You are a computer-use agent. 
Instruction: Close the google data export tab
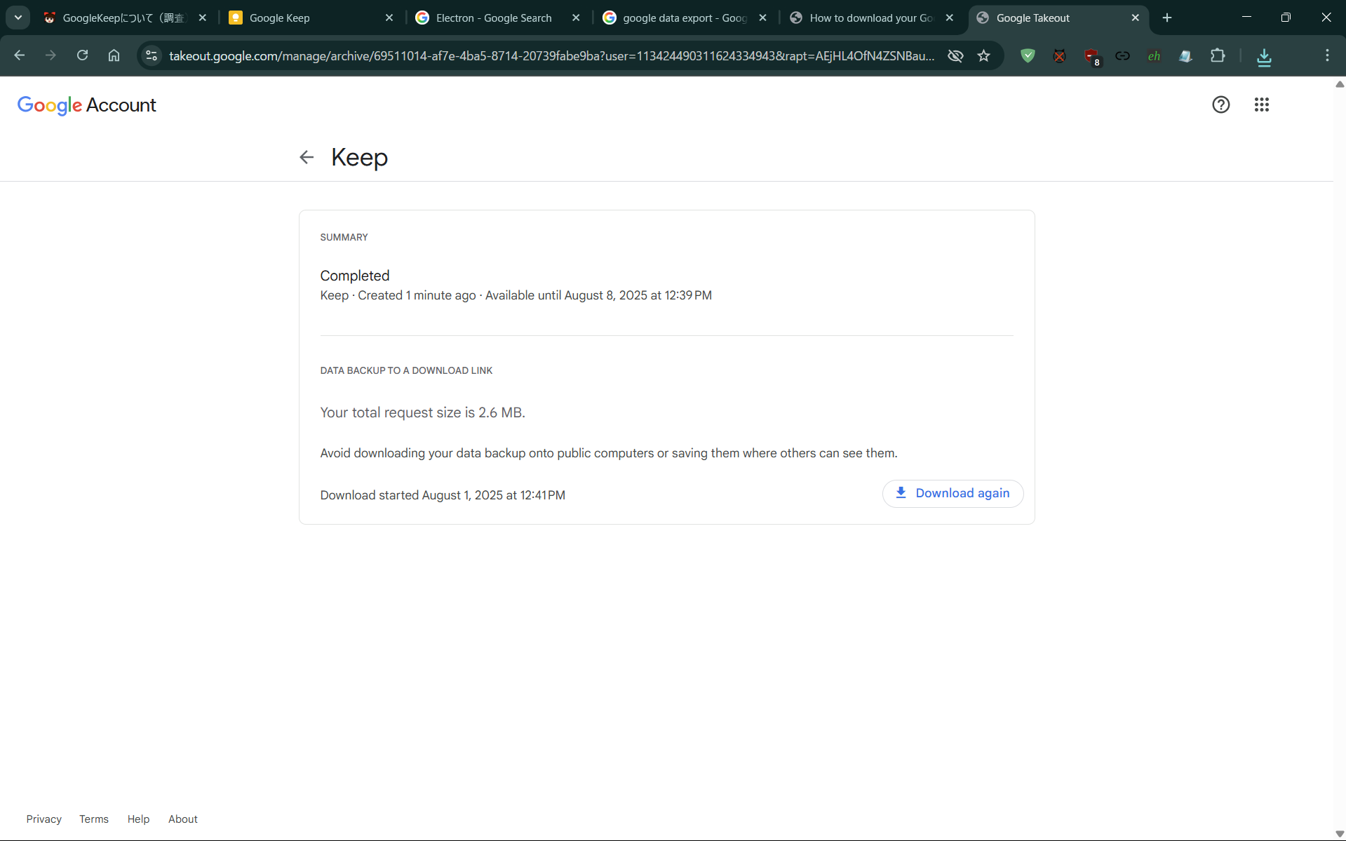point(762,18)
